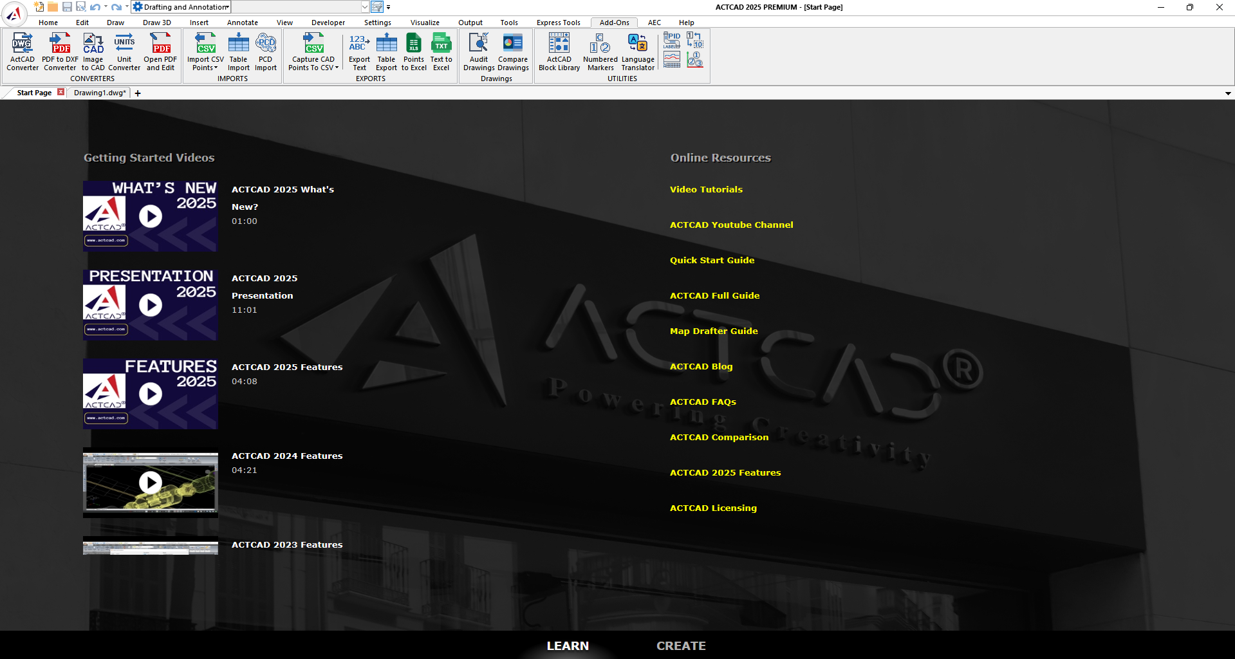The height and width of the screenshot is (659, 1235).
Task: Click the profile chart utility icon
Action: point(672,60)
